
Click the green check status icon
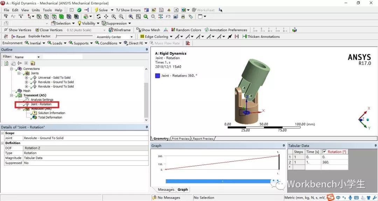tap(79, 10)
